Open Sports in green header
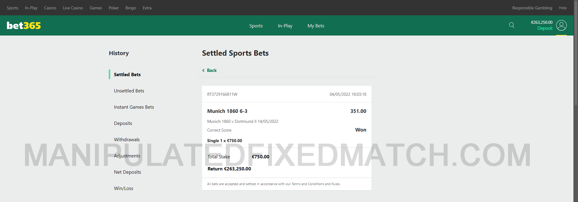The height and width of the screenshot is (202, 578). tap(256, 26)
